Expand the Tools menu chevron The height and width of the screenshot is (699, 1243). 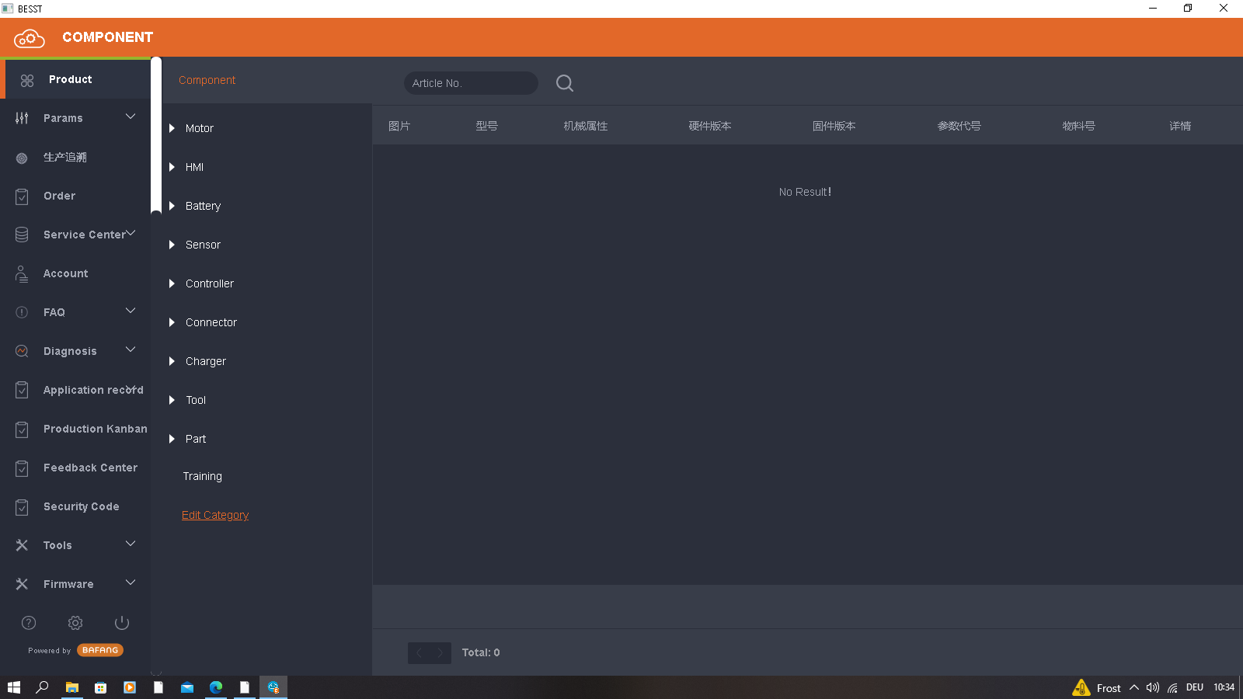(131, 544)
